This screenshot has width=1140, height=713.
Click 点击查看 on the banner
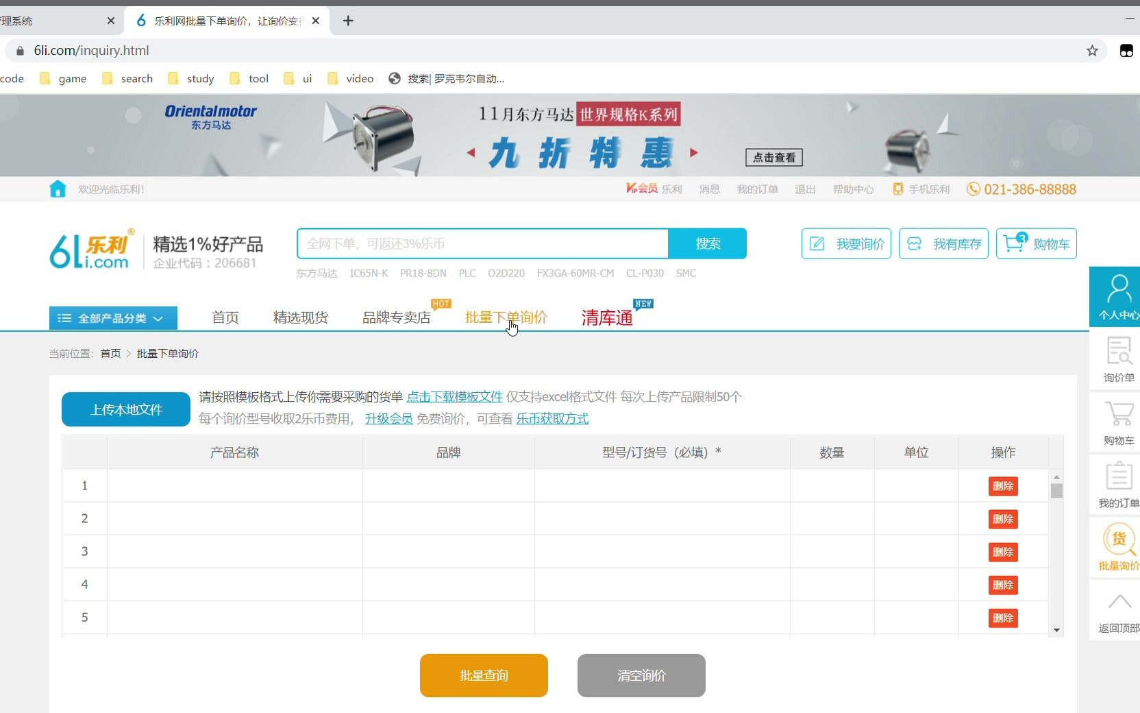tap(774, 158)
